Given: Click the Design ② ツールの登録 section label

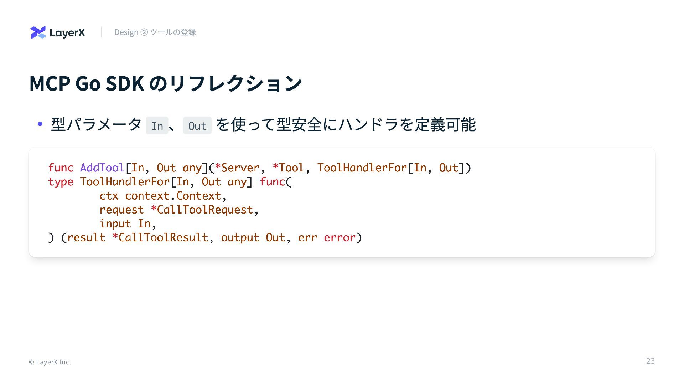Looking at the screenshot, I should click(x=155, y=32).
